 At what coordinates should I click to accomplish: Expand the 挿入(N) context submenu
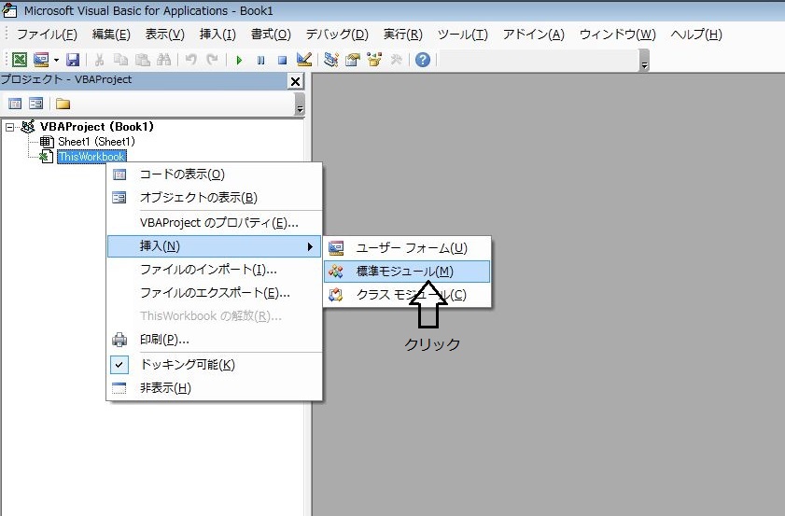[x=215, y=246]
